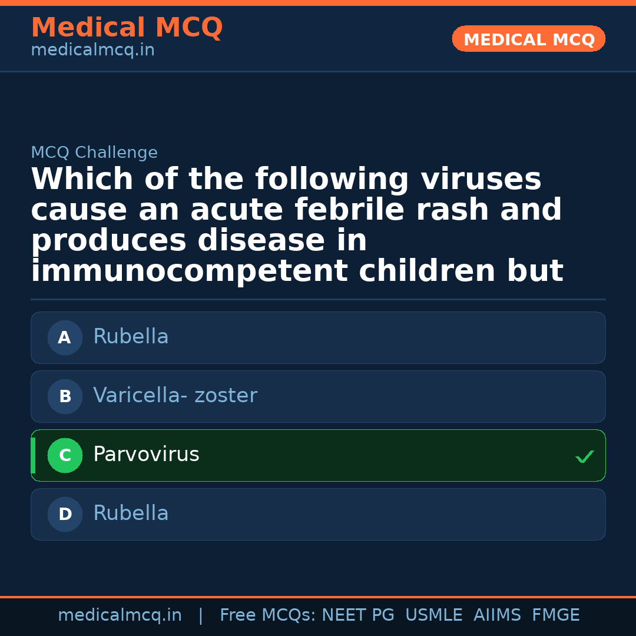Click the question text about febrile rash
Image resolution: width=636 pixels, height=636 pixels.
(x=297, y=226)
